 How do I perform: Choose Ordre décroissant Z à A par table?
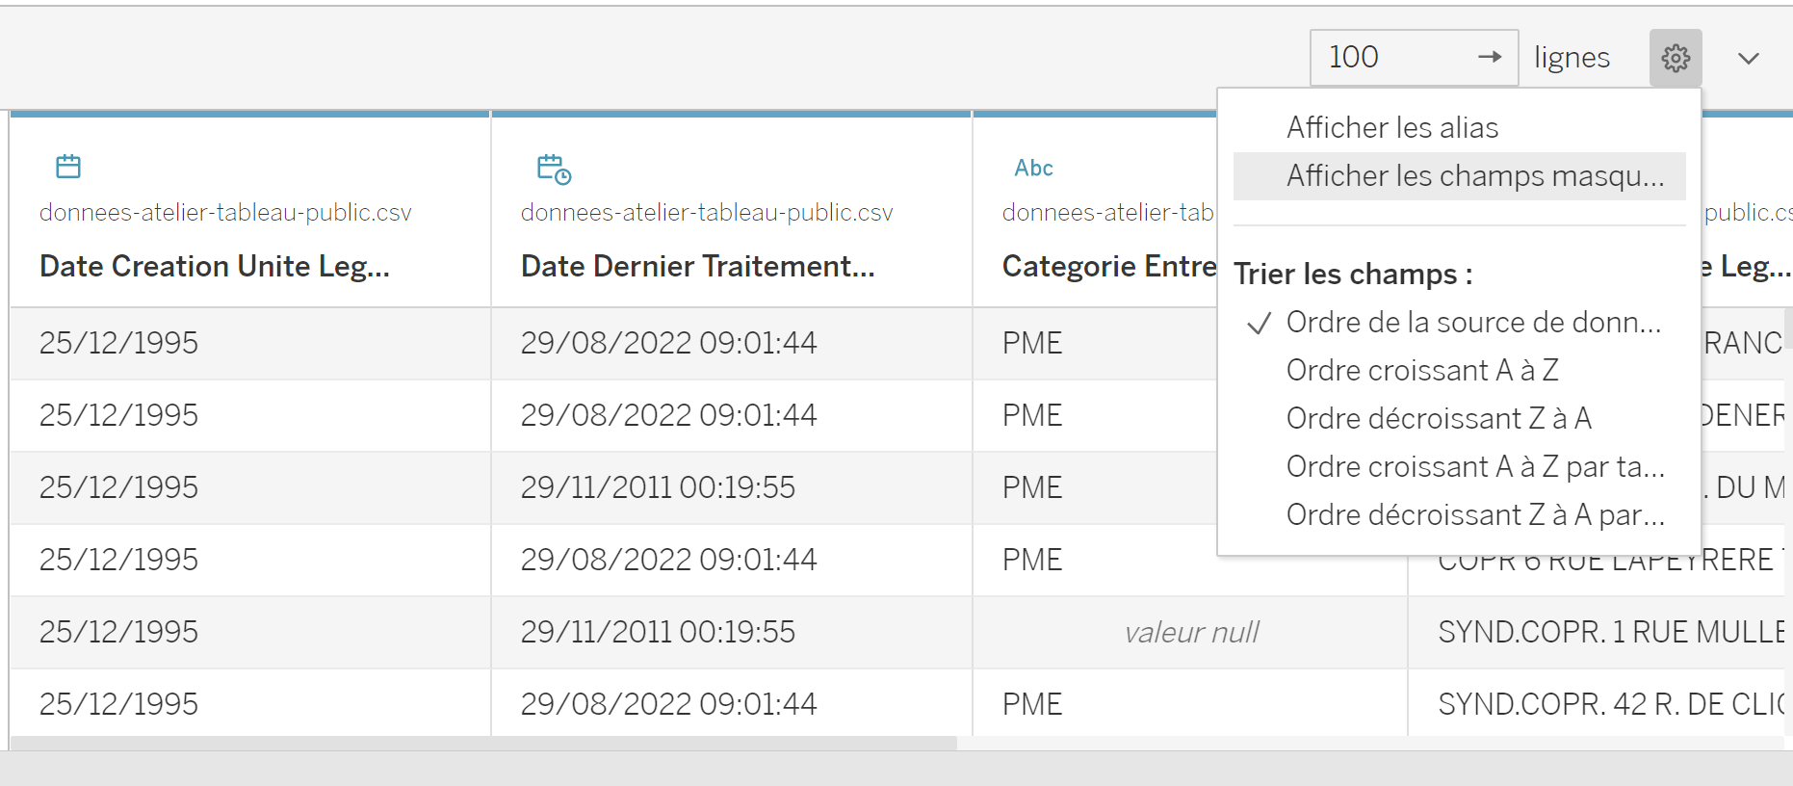[1460, 515]
